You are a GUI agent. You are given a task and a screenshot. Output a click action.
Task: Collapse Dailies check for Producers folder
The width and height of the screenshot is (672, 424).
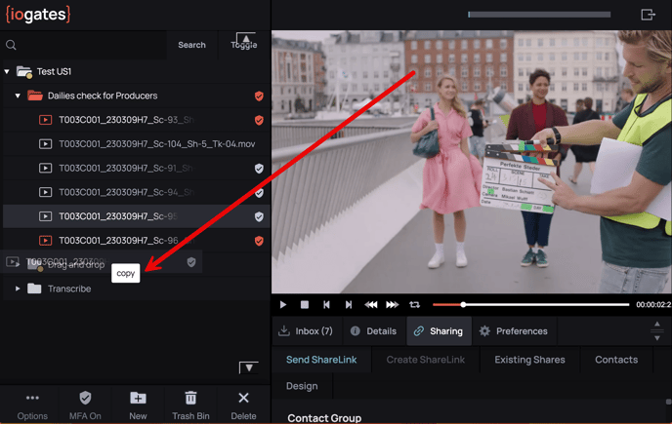pyautogui.click(x=18, y=96)
